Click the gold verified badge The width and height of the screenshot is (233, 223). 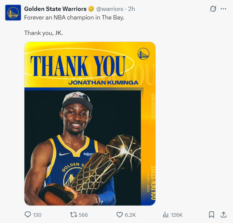[91, 9]
